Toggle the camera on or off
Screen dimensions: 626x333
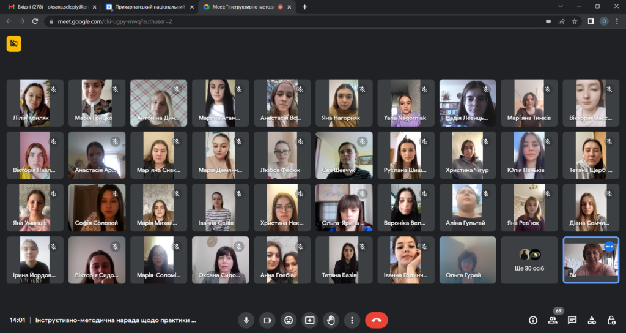click(x=267, y=320)
